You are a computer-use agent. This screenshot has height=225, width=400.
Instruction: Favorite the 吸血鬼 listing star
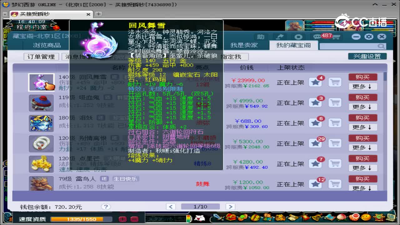(315, 102)
